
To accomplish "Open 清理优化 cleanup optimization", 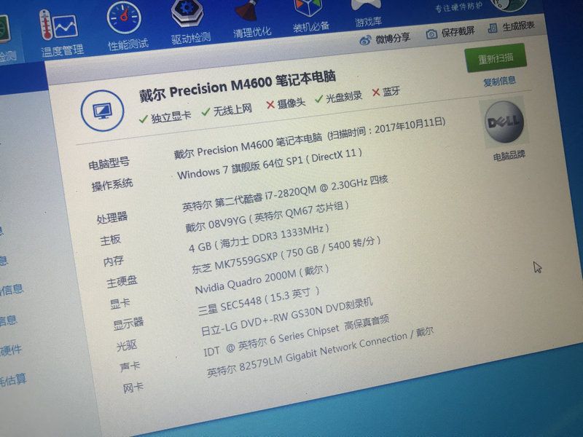I will point(251,20).
